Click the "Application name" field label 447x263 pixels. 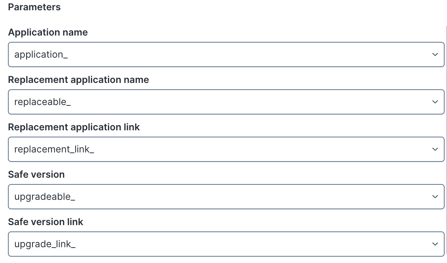click(x=48, y=32)
